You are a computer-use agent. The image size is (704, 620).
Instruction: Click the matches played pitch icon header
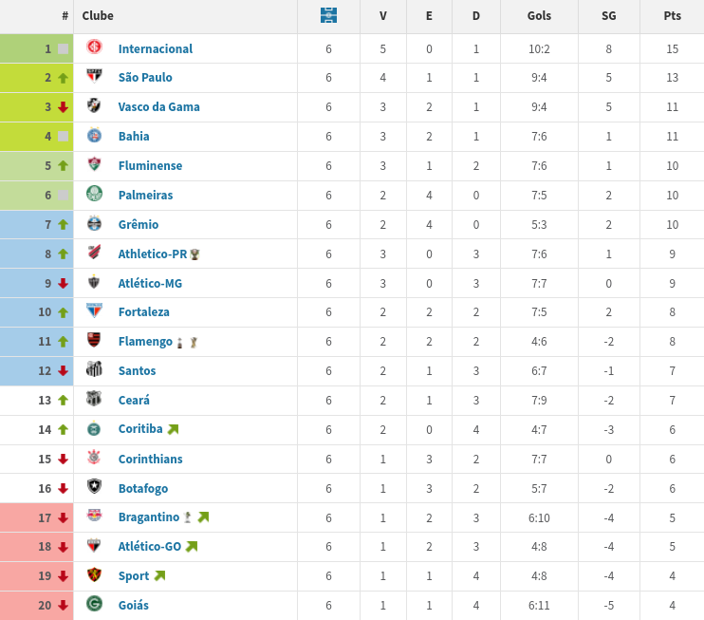(328, 15)
